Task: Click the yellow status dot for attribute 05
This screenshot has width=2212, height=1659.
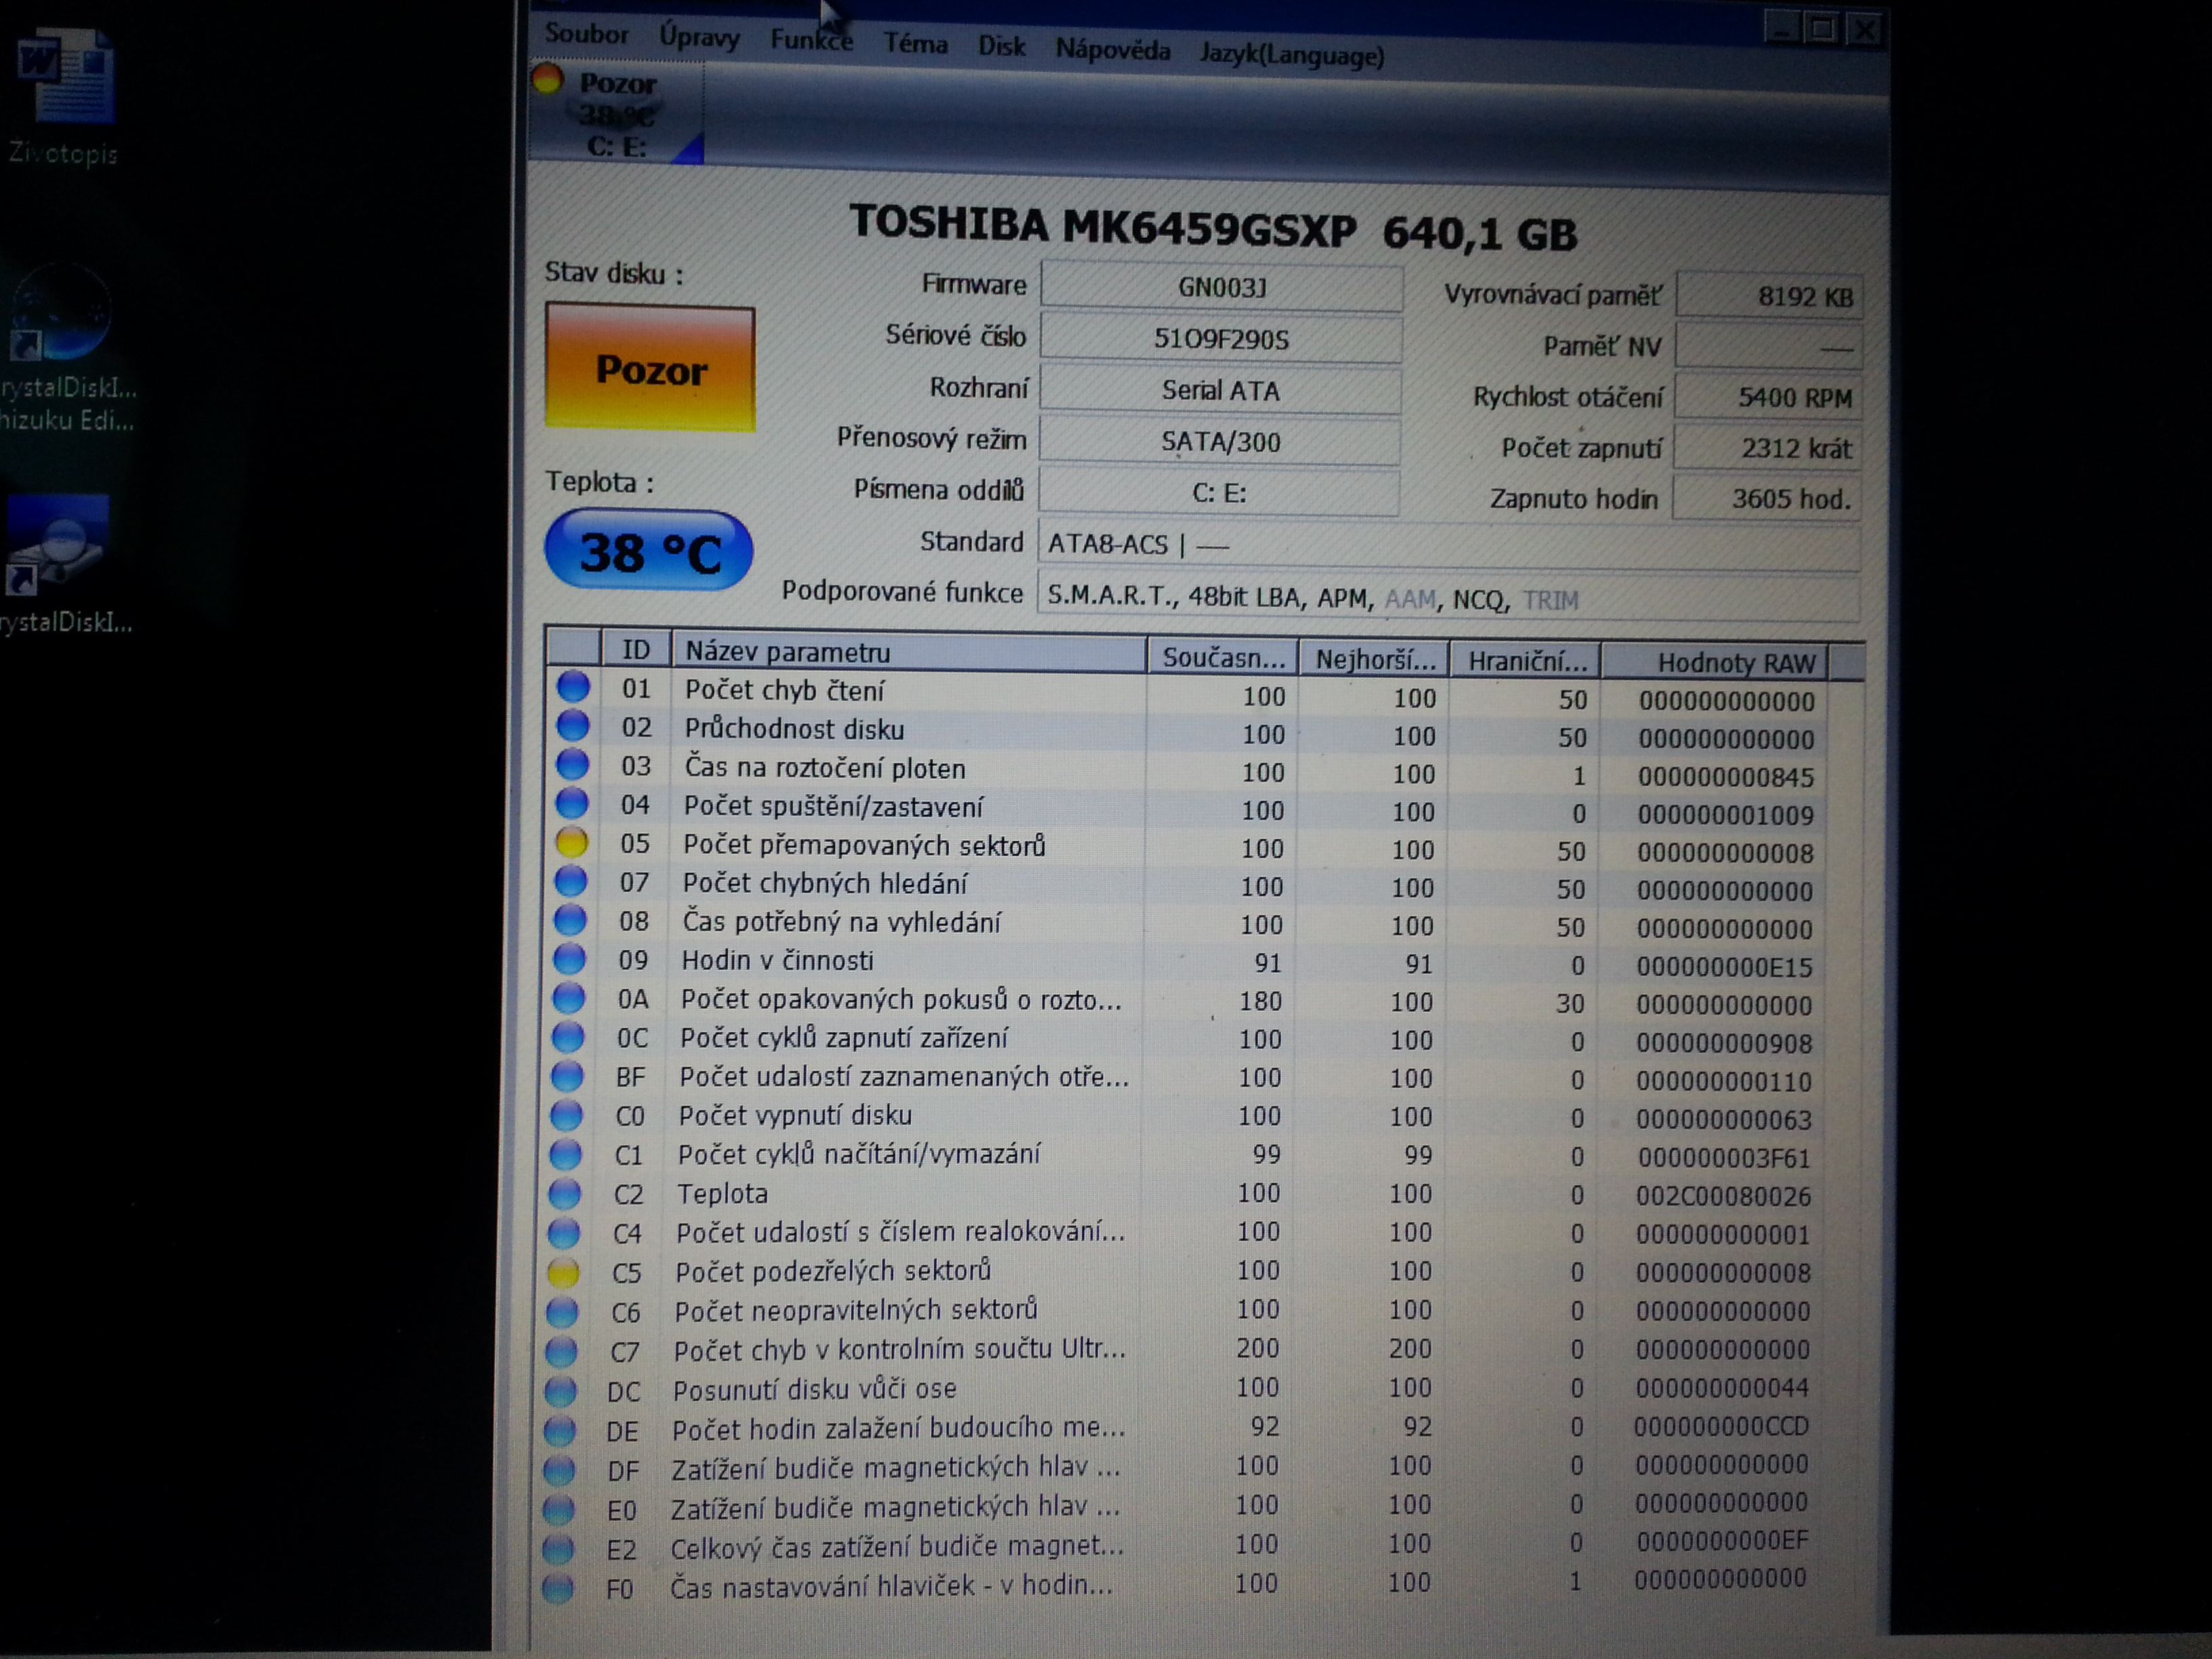Action: pos(571,843)
